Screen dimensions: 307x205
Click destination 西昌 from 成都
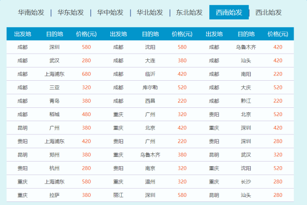point(150,101)
